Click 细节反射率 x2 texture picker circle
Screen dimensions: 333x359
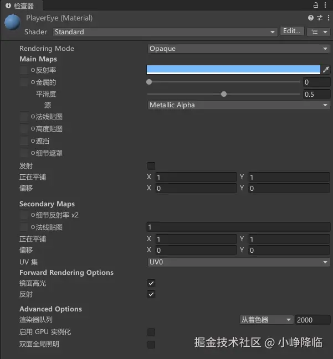click(x=33, y=215)
